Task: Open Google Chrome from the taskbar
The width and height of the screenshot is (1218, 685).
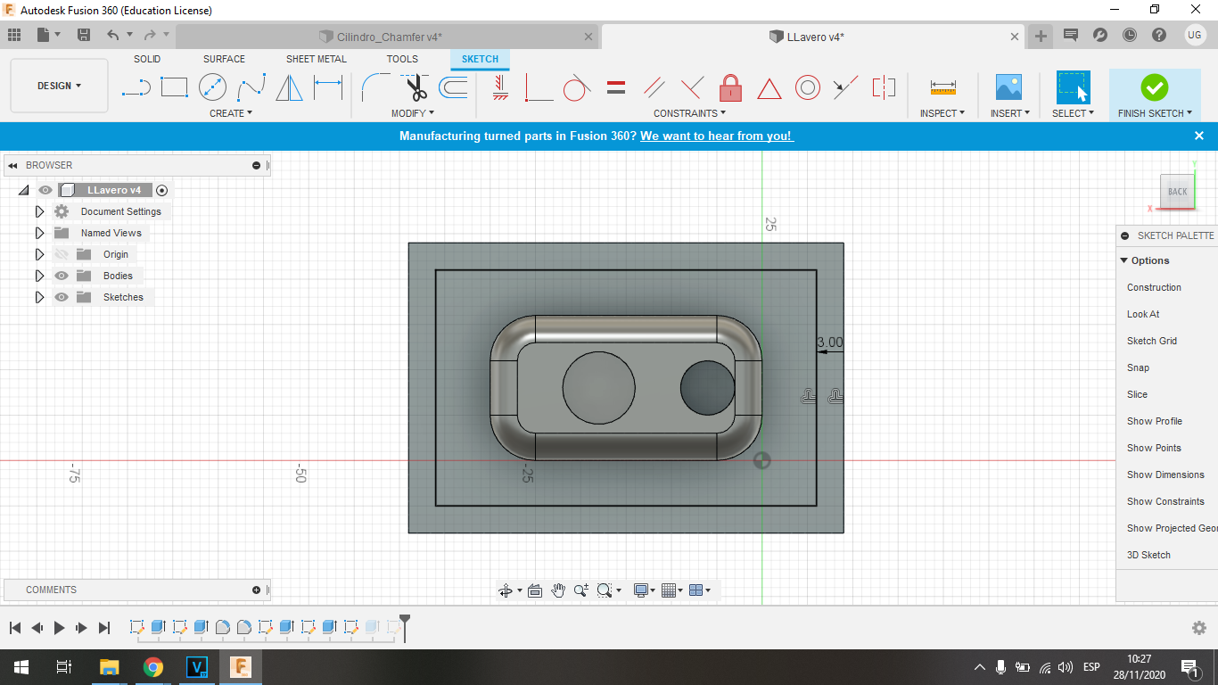Action: (x=153, y=667)
